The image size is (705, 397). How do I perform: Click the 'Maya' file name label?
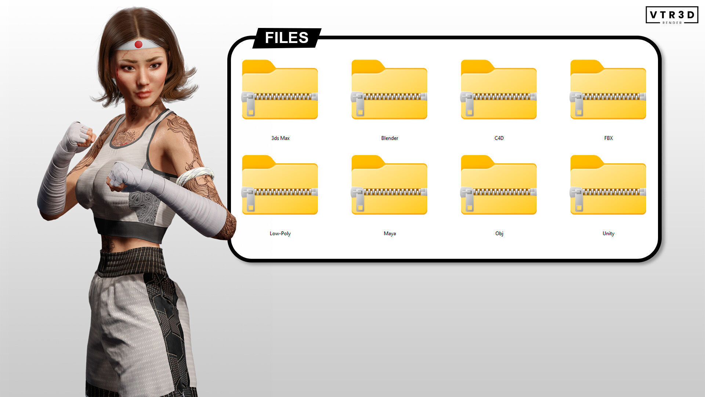(x=390, y=233)
